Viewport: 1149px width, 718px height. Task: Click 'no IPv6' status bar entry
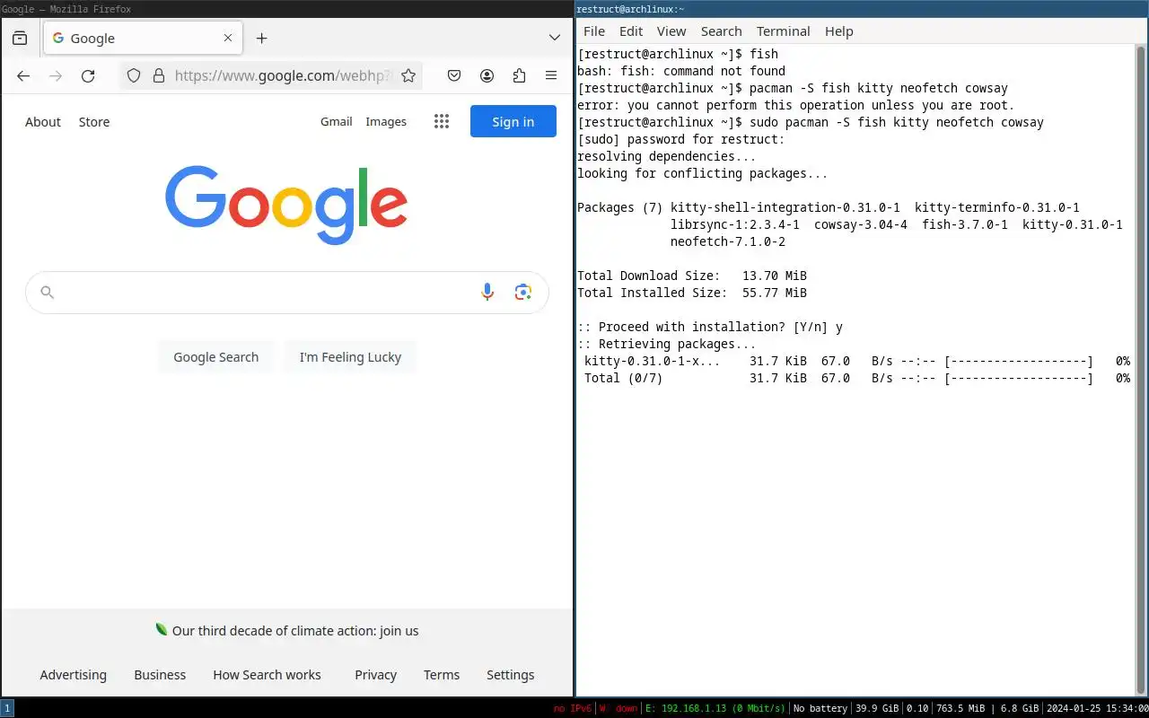572,708
